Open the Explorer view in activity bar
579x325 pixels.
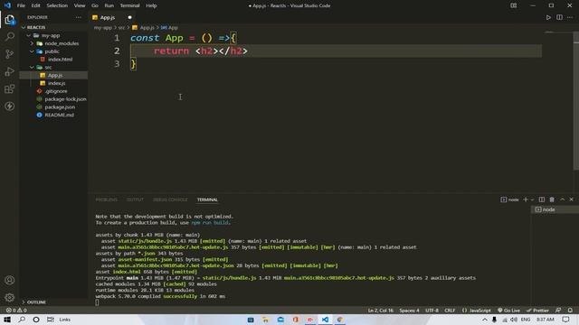10,20
